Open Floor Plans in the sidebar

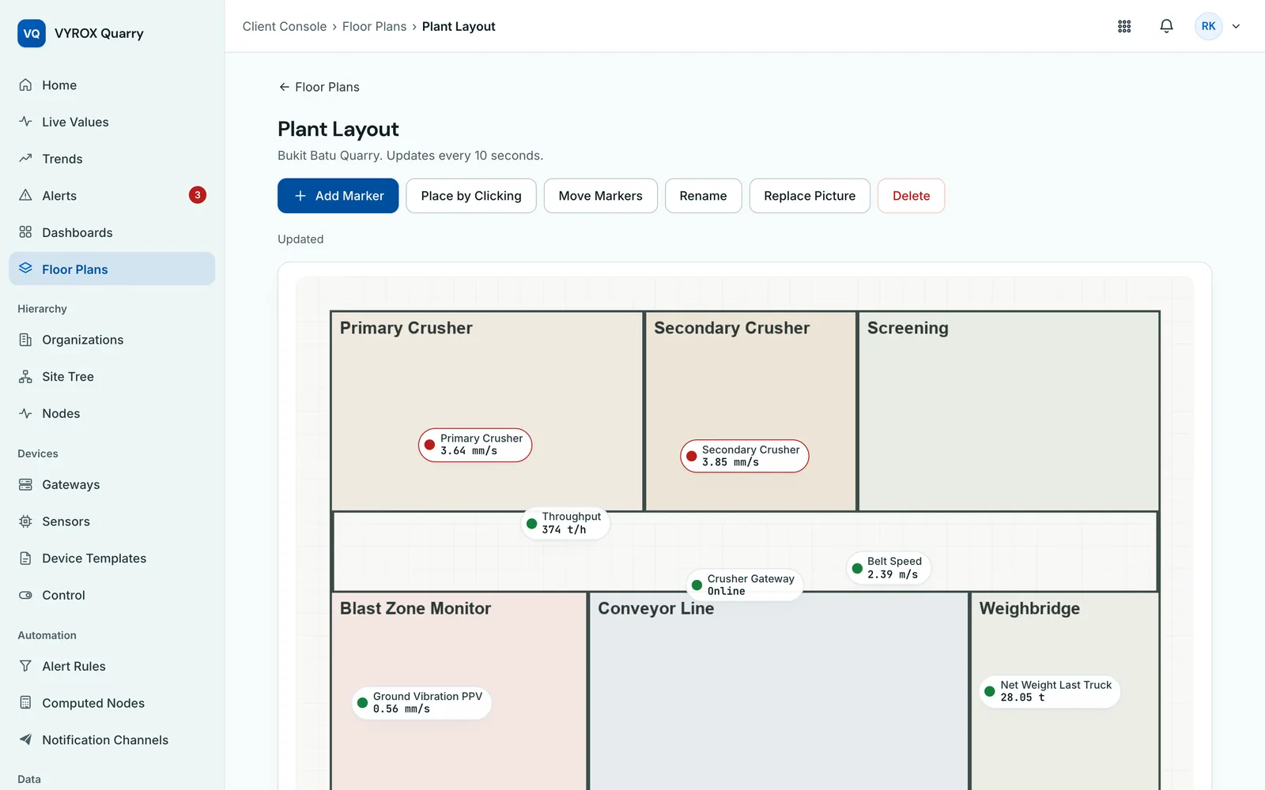(111, 269)
